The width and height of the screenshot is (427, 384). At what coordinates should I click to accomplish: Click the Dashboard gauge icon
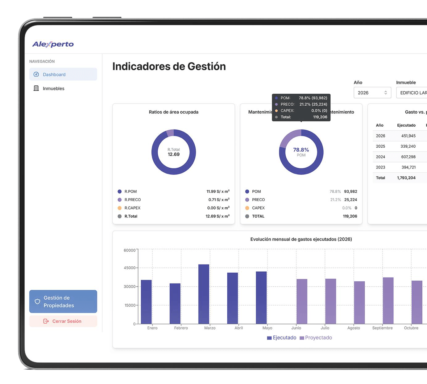tap(36, 74)
